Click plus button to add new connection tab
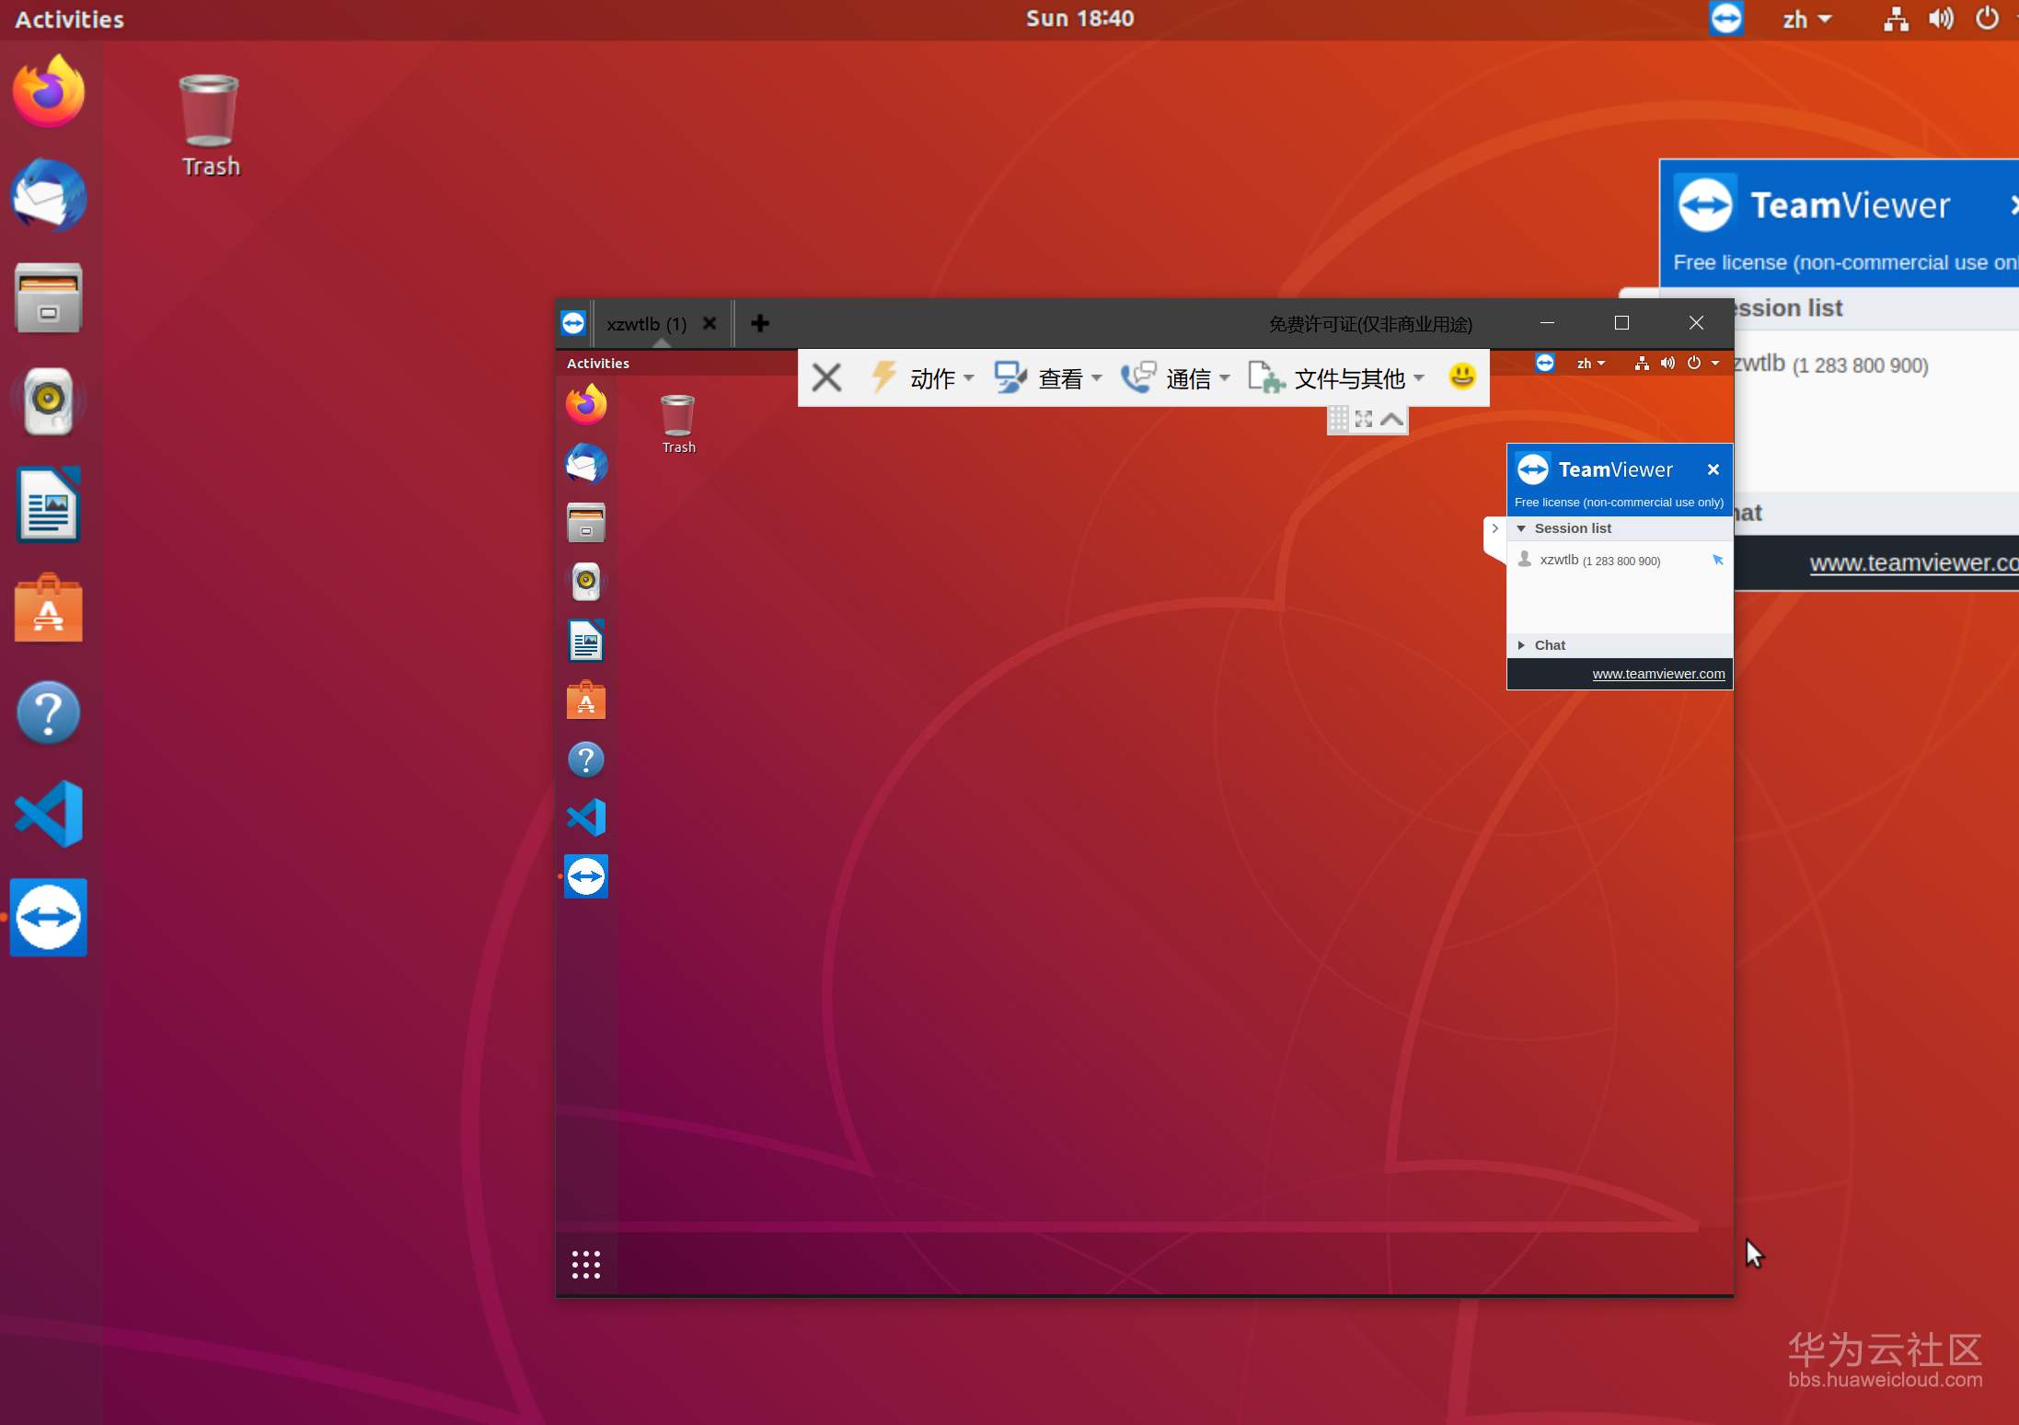 pyautogui.click(x=760, y=323)
